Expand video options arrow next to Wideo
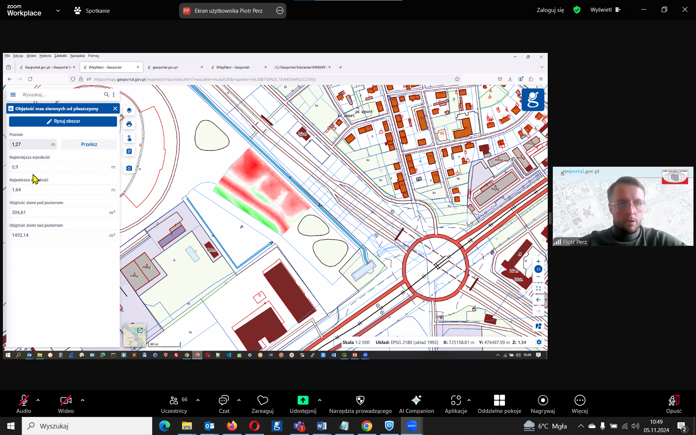696x435 pixels. point(83,400)
